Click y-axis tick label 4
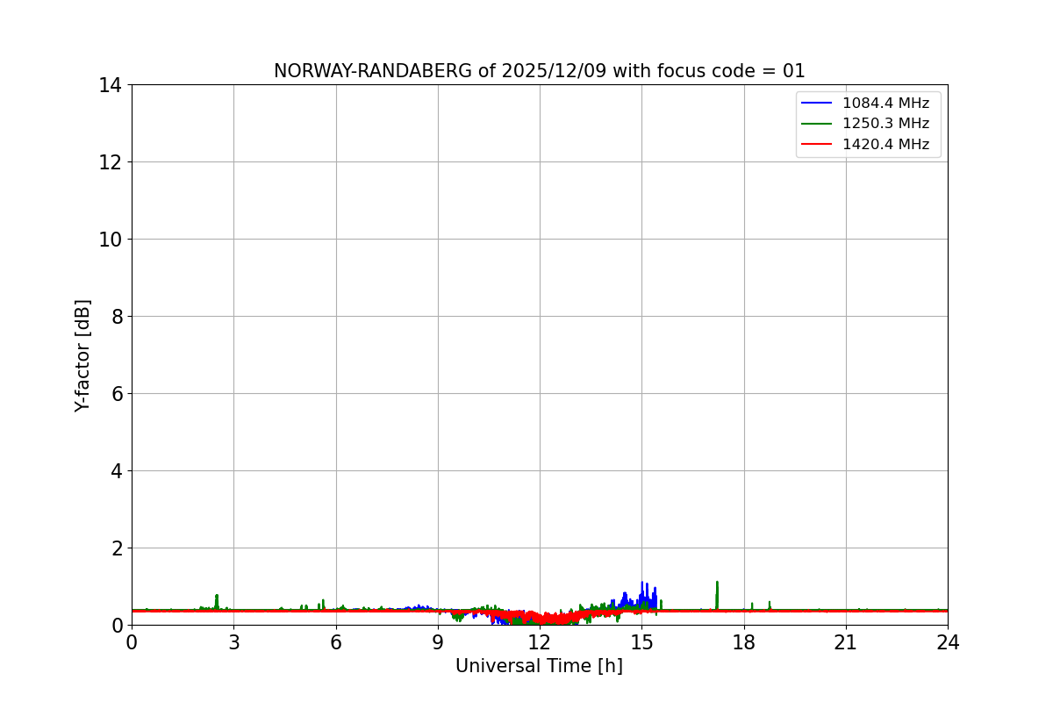This screenshot has width=1053, height=702. (x=116, y=471)
